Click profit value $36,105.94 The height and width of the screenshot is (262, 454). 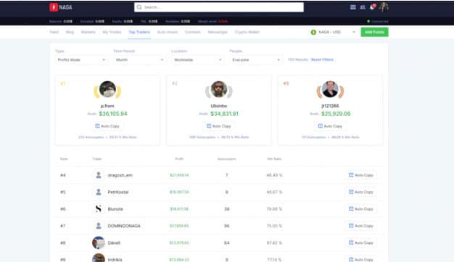tap(113, 114)
